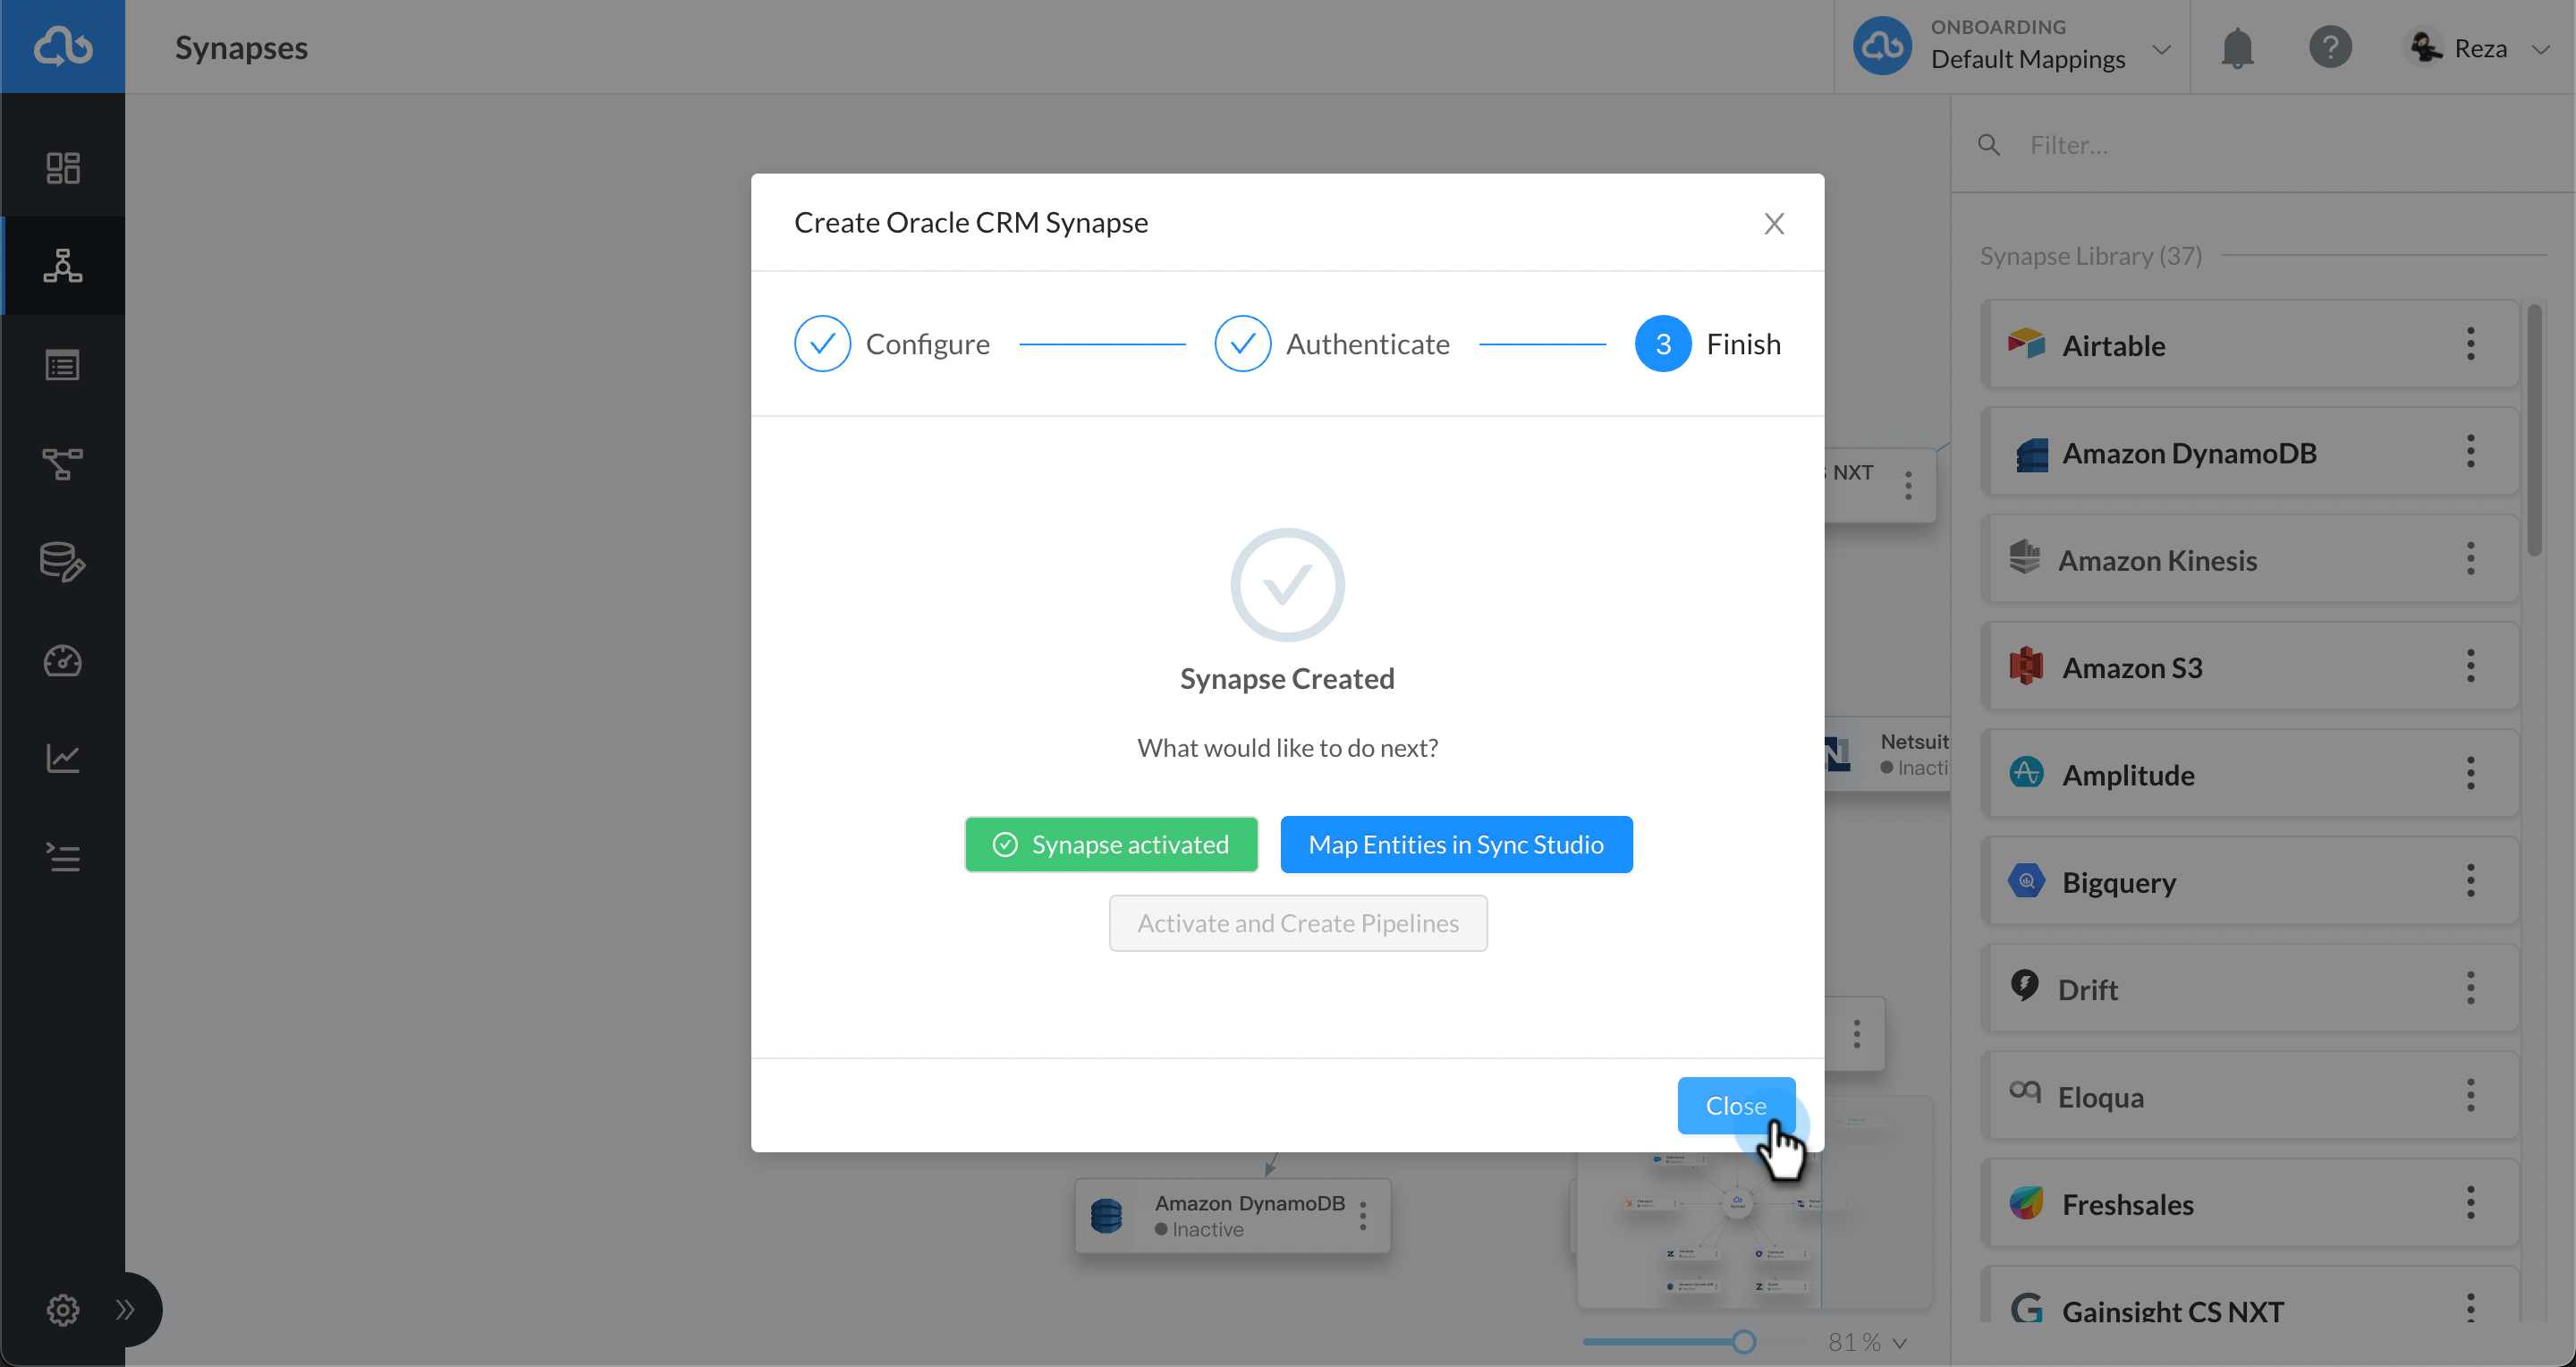
Task: Open the Eloqua more options menu
Action: [2470, 1096]
